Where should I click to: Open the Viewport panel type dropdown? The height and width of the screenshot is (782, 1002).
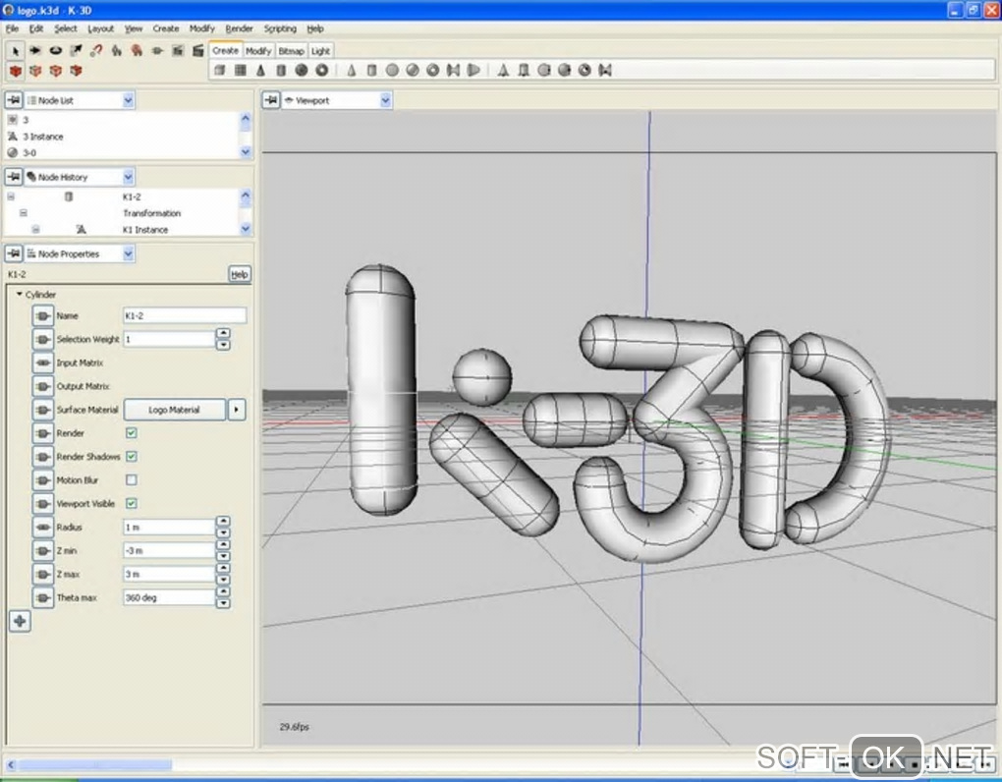385,100
